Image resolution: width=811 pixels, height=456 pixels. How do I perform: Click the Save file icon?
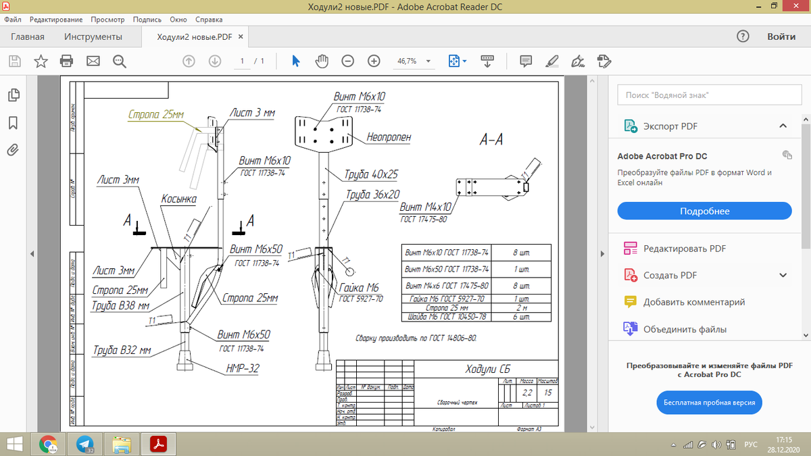pos(14,61)
